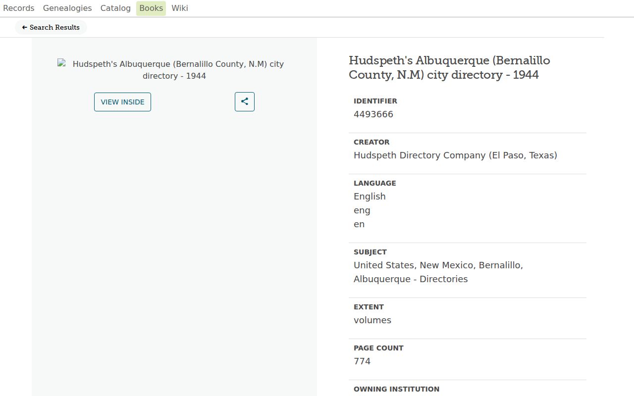Click the language value English
634x396 pixels.
370,197
